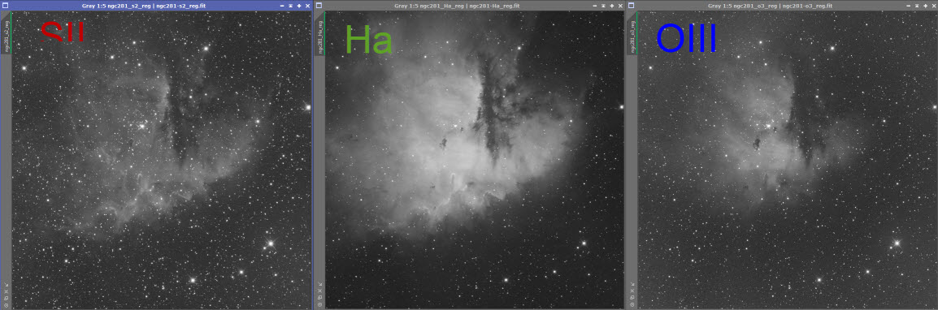Close the ngc281-Ha_reg.fit window
Viewport: 938px width, 310px height.
620,6
